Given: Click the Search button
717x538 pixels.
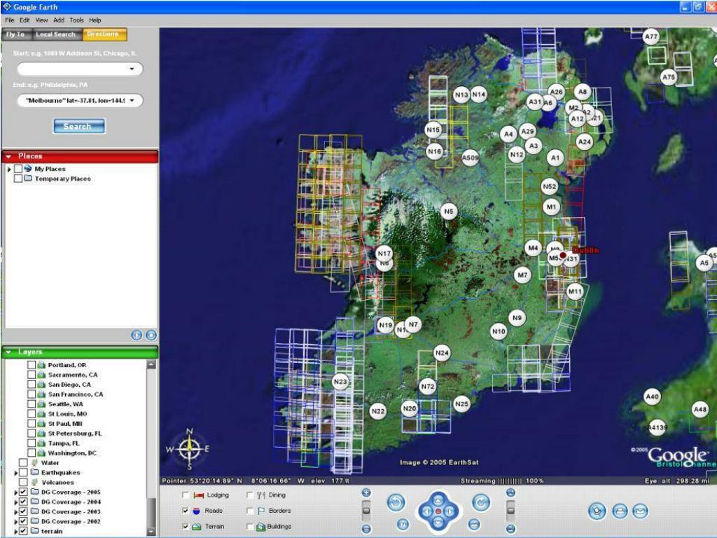Looking at the screenshot, I should click(x=79, y=126).
